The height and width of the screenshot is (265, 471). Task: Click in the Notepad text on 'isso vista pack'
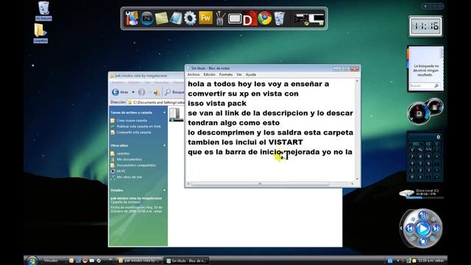217,103
